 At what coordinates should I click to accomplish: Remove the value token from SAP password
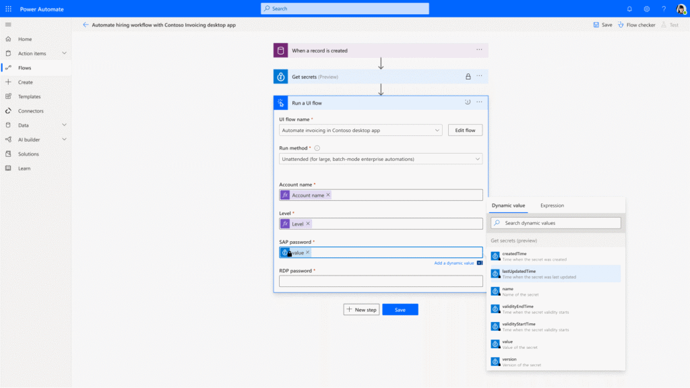(x=307, y=253)
